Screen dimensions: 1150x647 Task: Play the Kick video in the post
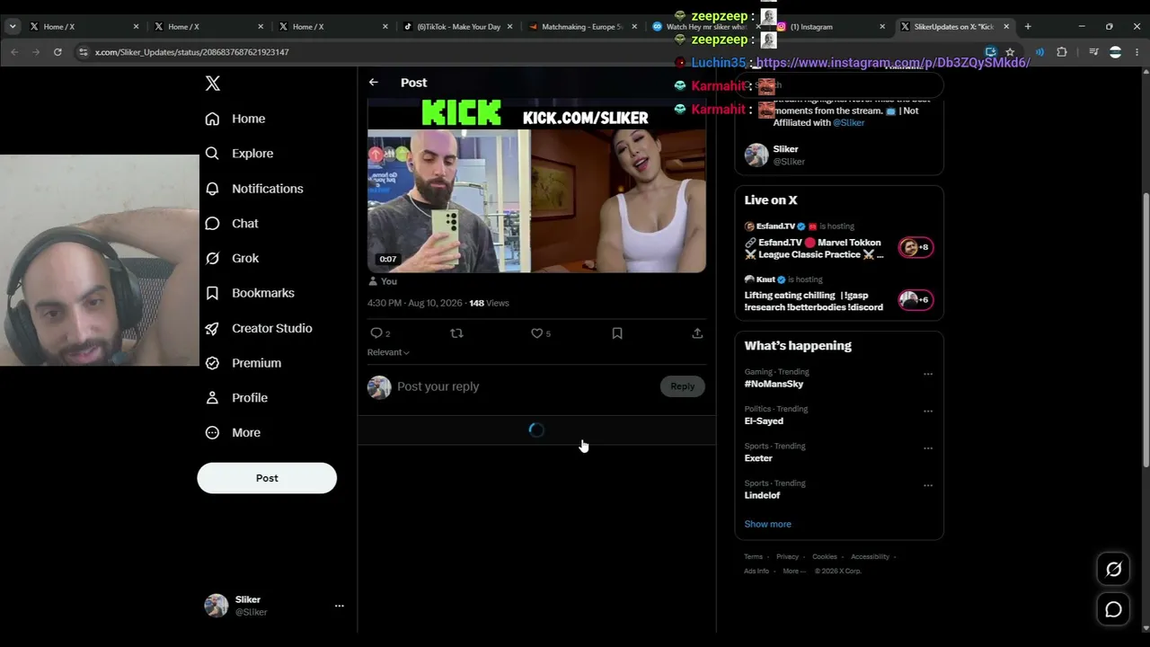[x=536, y=184]
